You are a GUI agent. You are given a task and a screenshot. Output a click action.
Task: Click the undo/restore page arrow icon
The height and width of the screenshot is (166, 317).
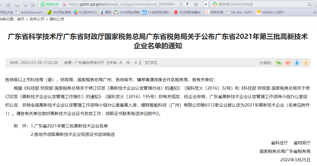click(x=25, y=4)
